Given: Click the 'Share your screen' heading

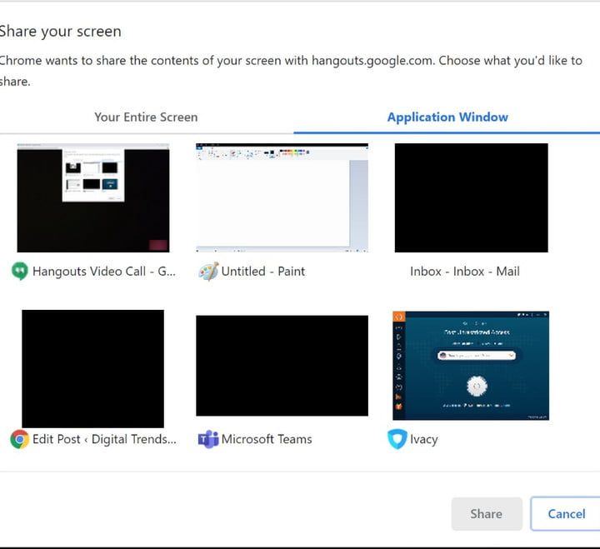Looking at the screenshot, I should click(x=60, y=32).
